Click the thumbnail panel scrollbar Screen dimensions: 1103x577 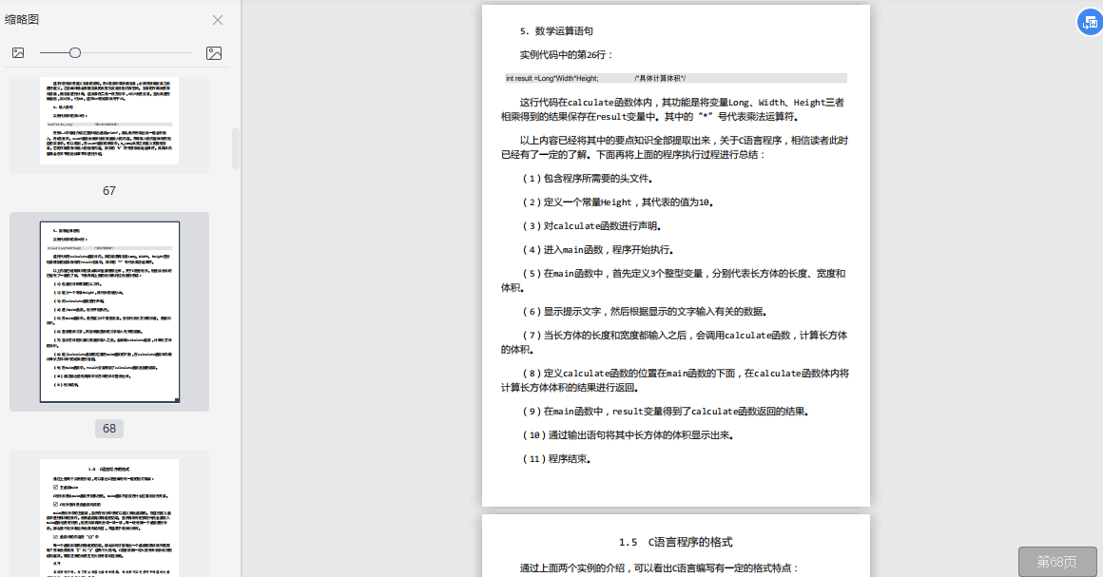click(x=236, y=147)
